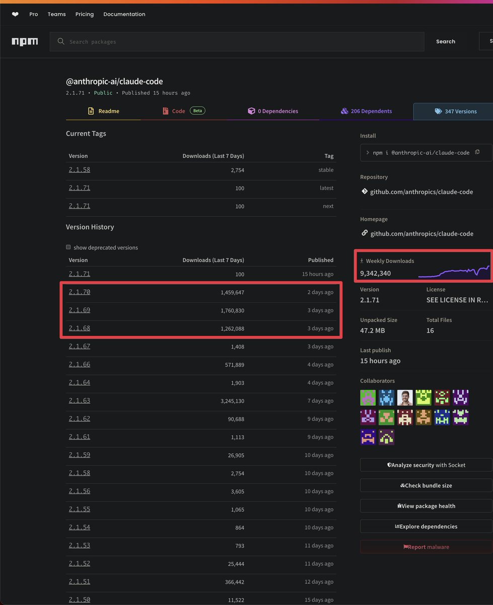Screen dimensions: 493x605
Task: Open version 2.1.70 in Version History
Action: pyautogui.click(x=80, y=292)
